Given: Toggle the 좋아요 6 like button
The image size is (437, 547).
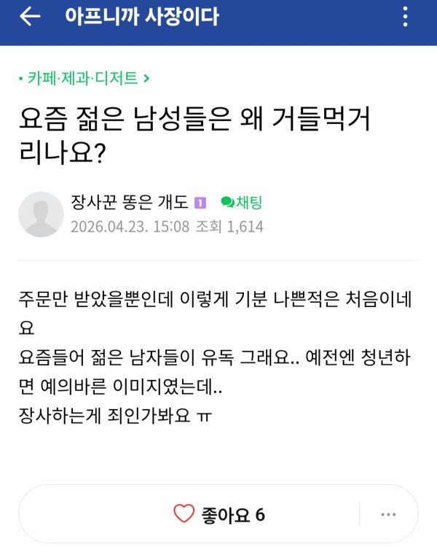Looking at the screenshot, I should coord(219,515).
